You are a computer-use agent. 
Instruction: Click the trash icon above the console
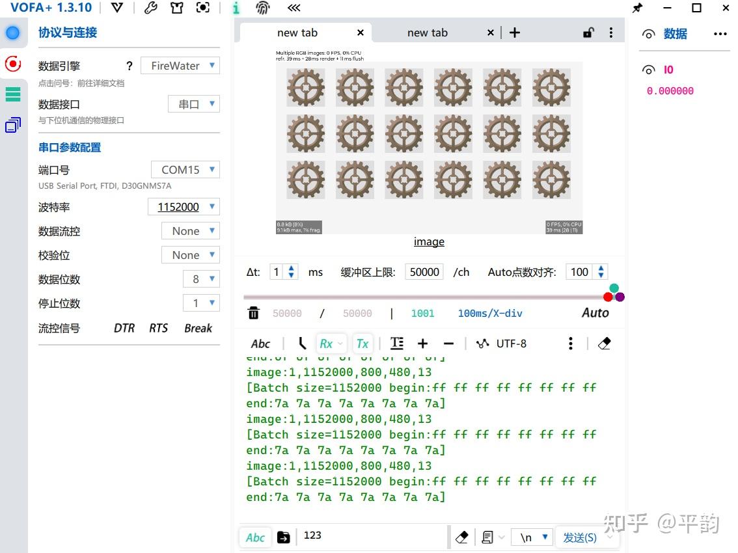[254, 313]
